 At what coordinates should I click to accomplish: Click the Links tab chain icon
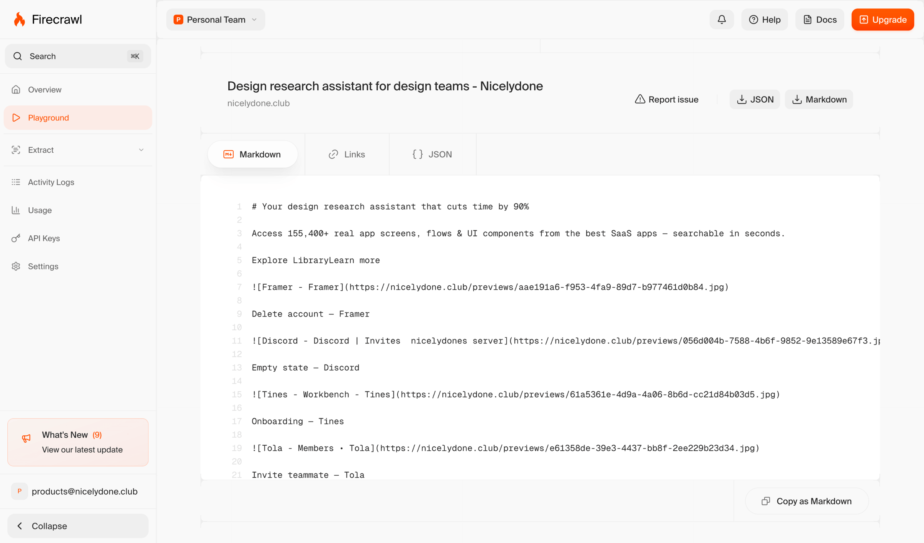(x=333, y=154)
